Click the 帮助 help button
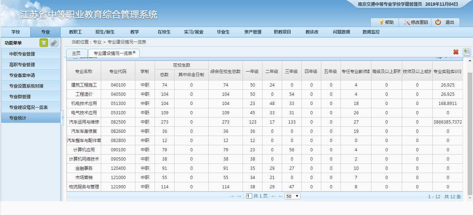Viewport: 473px width, 215px height. coord(386,22)
